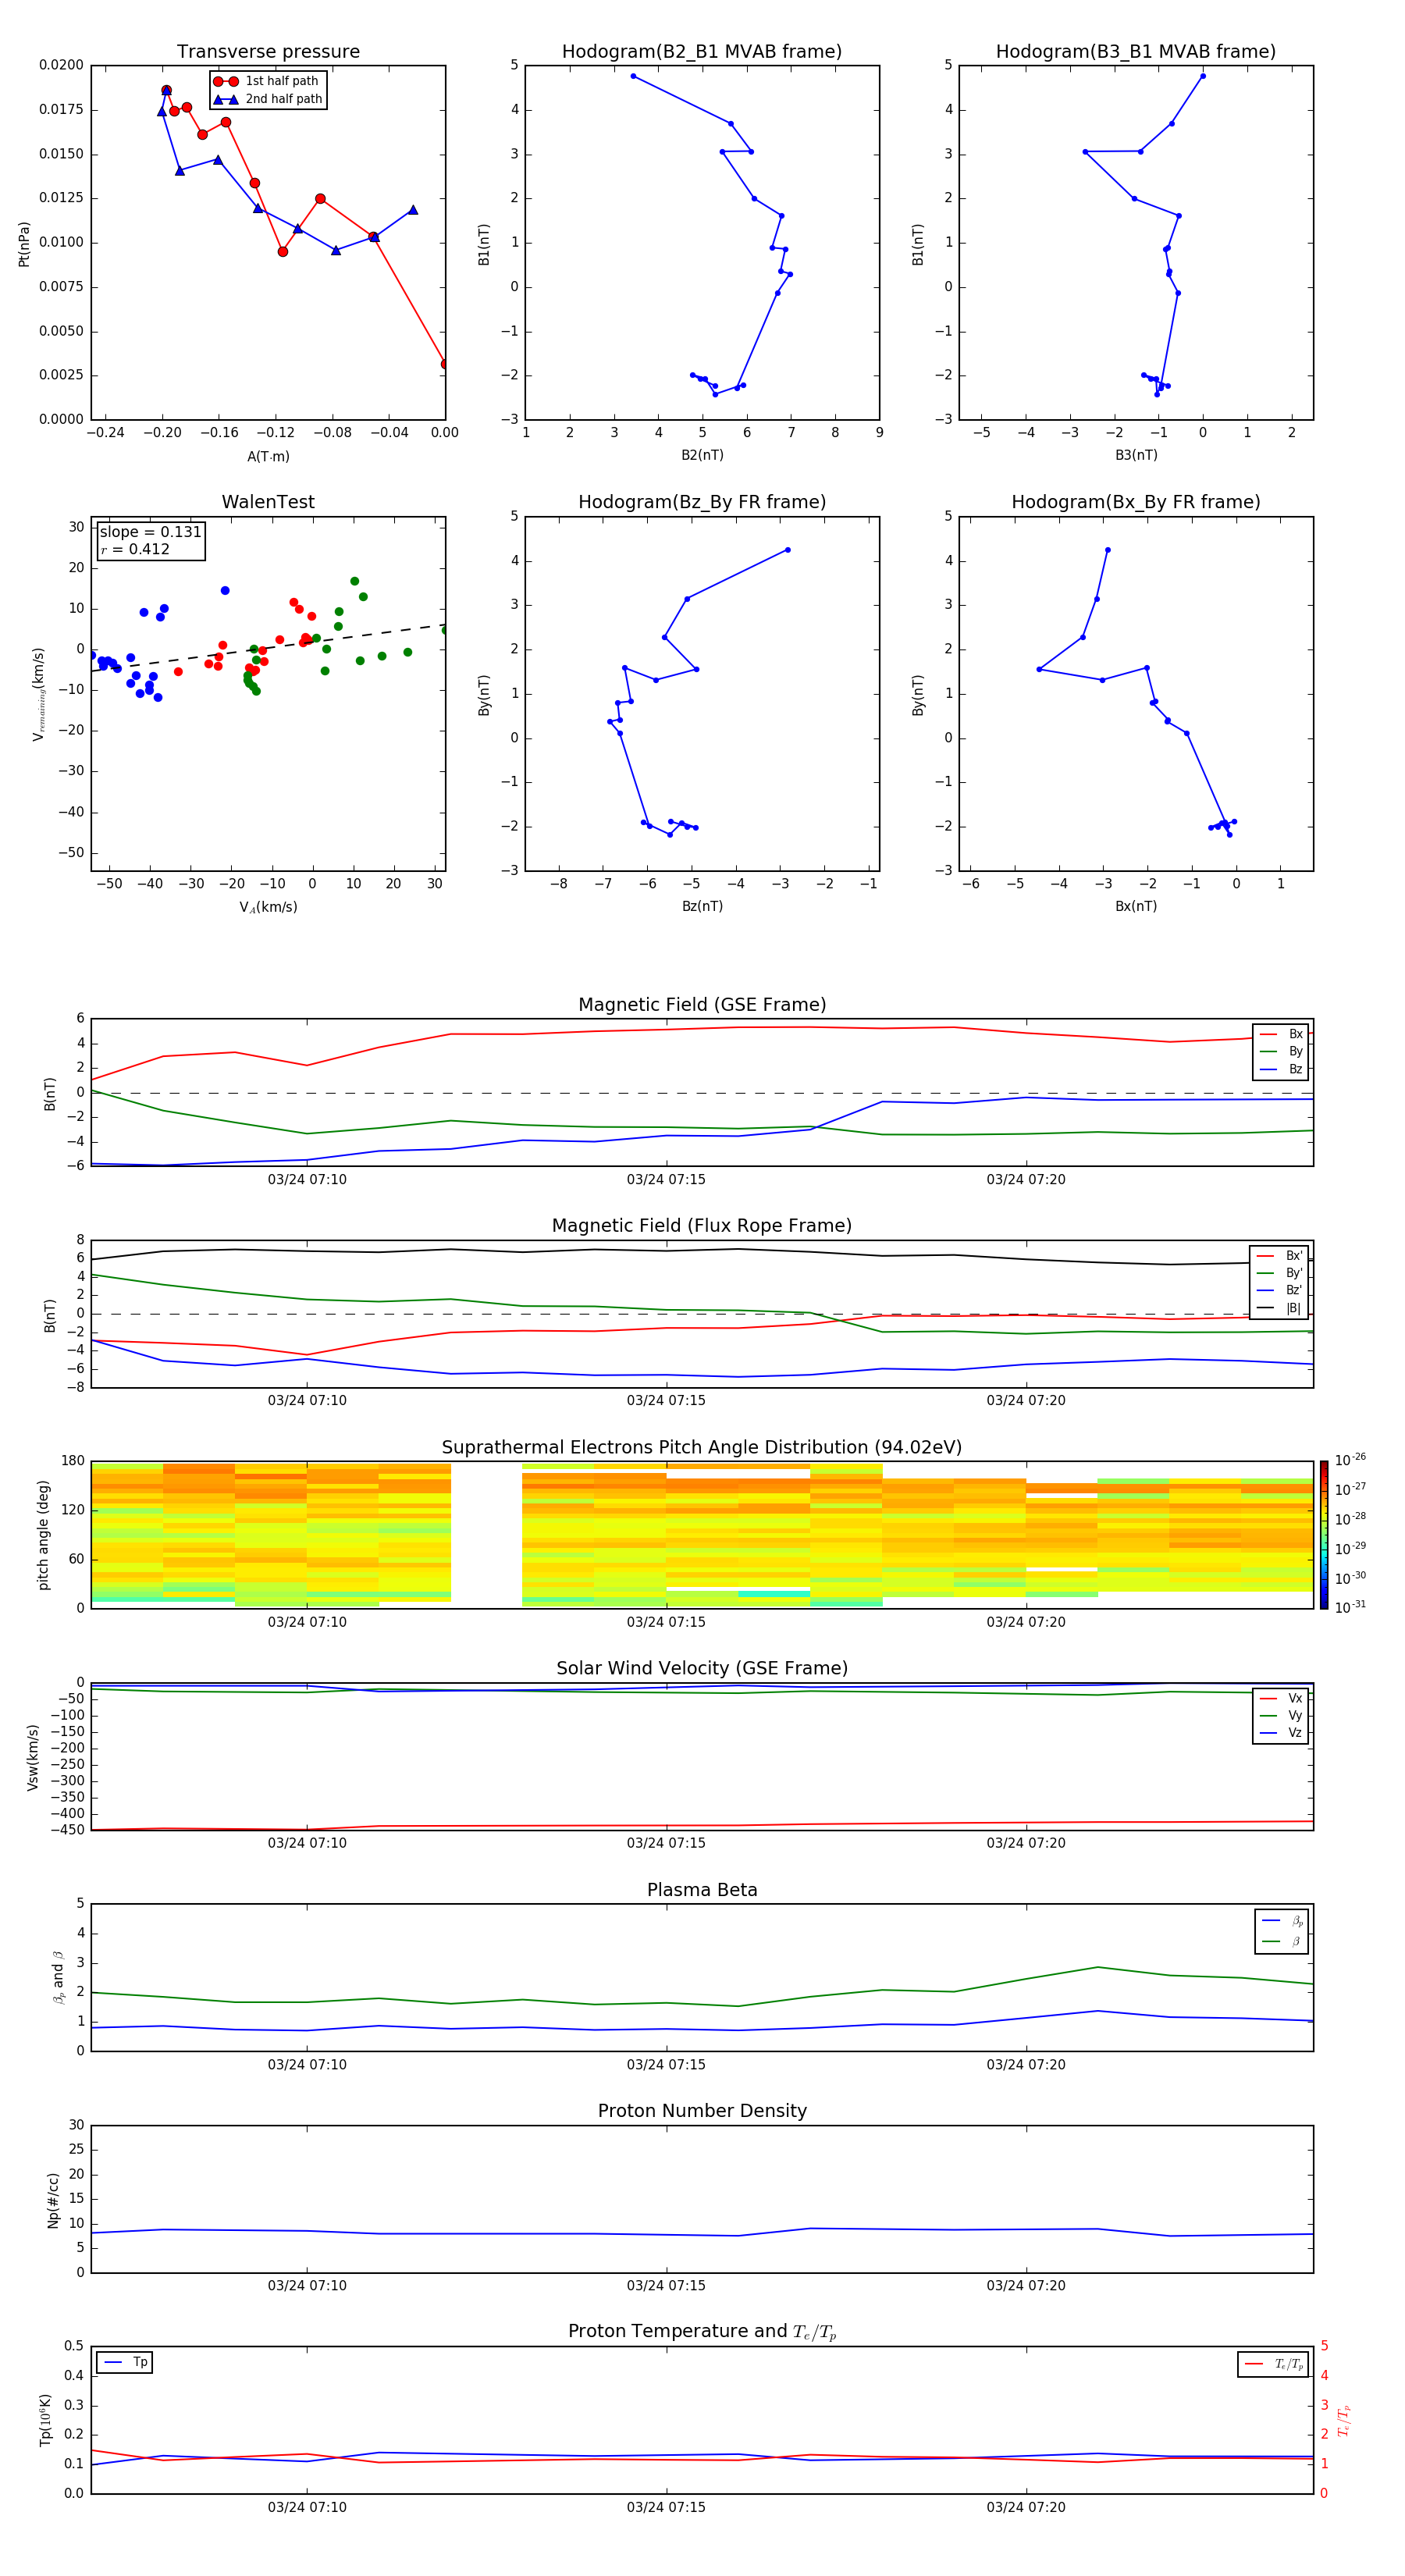Viewport: 1405px width, 2576px height.
Task: Click the 'WalenTest' plot title
Action: click(268, 502)
